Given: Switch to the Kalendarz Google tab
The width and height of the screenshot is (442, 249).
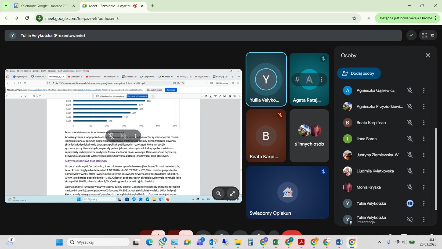Looking at the screenshot, I should coord(44,6).
